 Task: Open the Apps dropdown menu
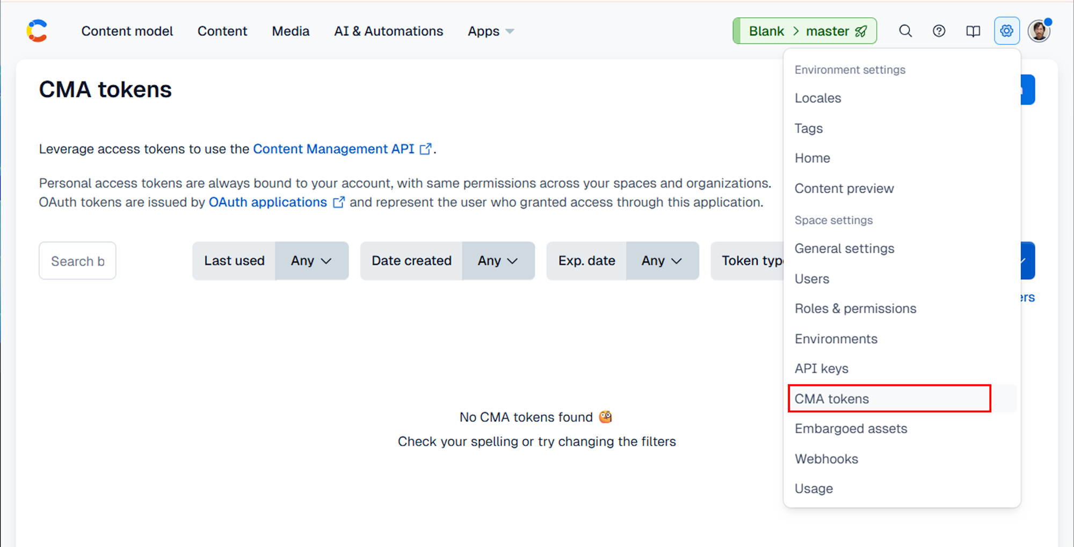point(490,31)
